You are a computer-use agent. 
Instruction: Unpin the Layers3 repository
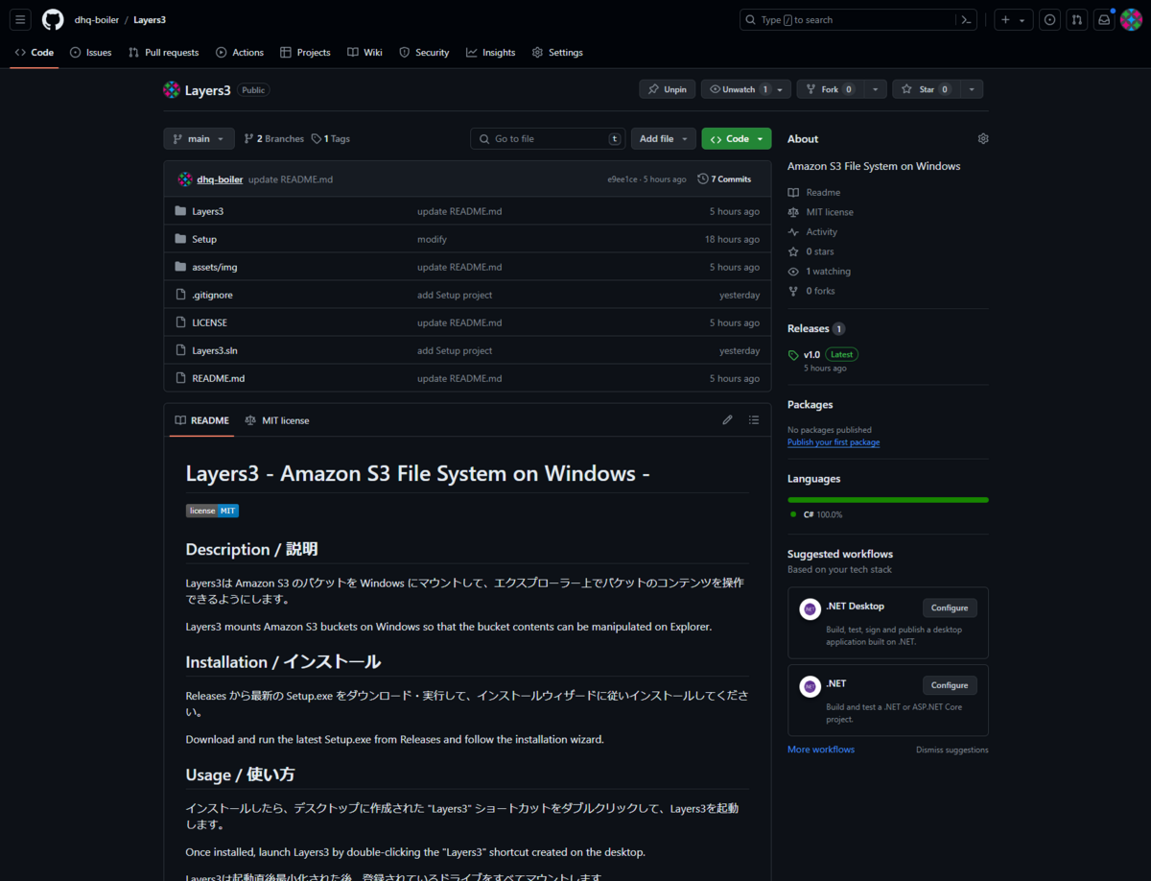[x=667, y=88]
